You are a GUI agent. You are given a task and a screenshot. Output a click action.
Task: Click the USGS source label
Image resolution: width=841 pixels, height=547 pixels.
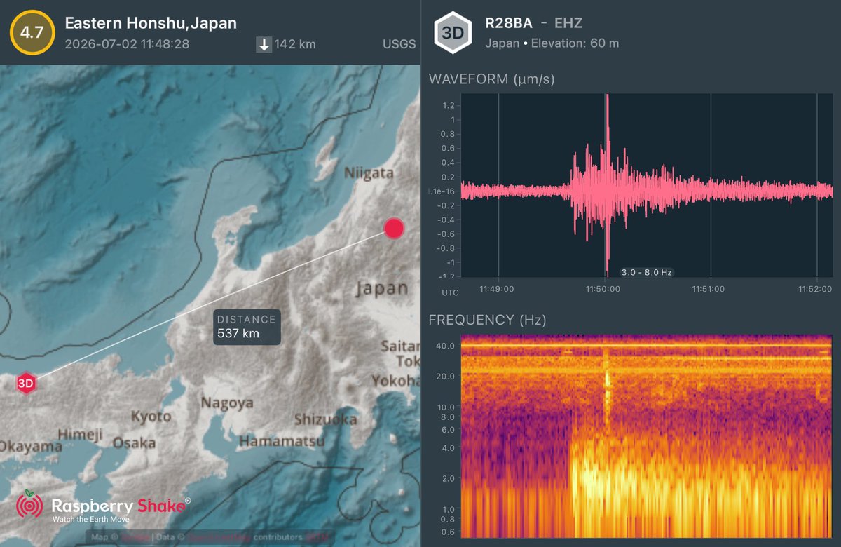coord(399,44)
